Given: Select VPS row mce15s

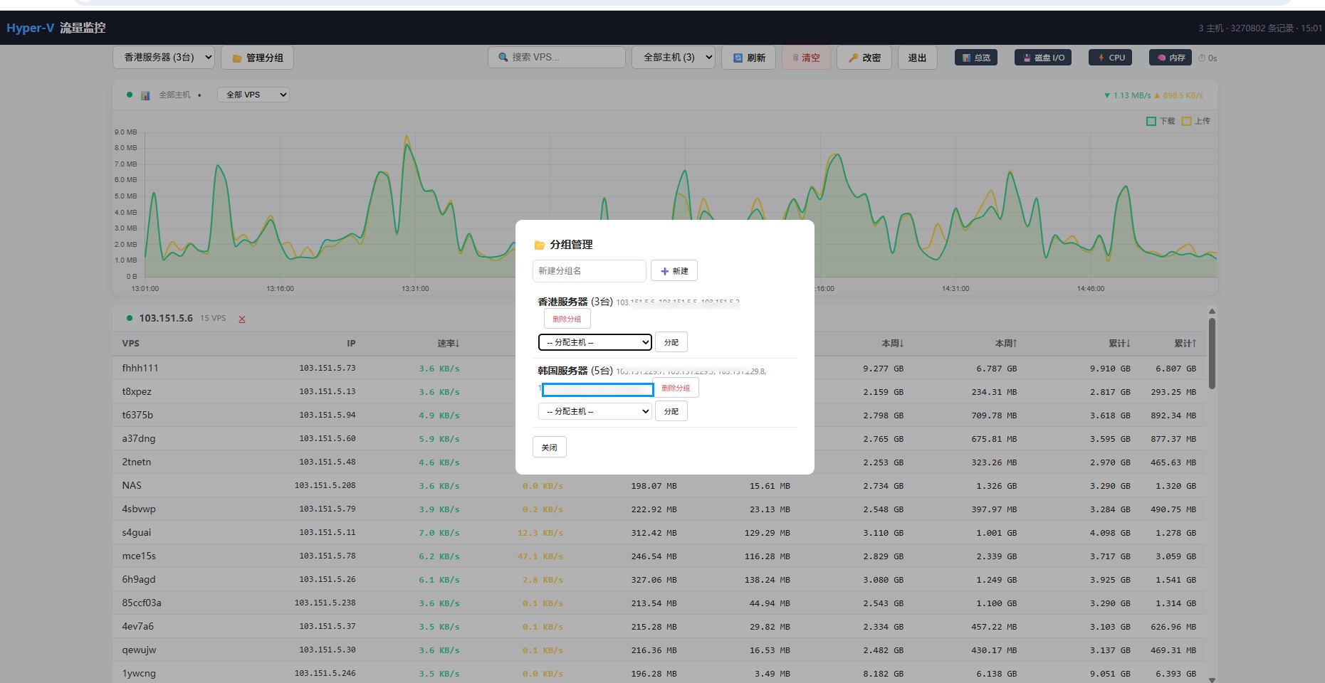Looking at the screenshot, I should (x=659, y=556).
